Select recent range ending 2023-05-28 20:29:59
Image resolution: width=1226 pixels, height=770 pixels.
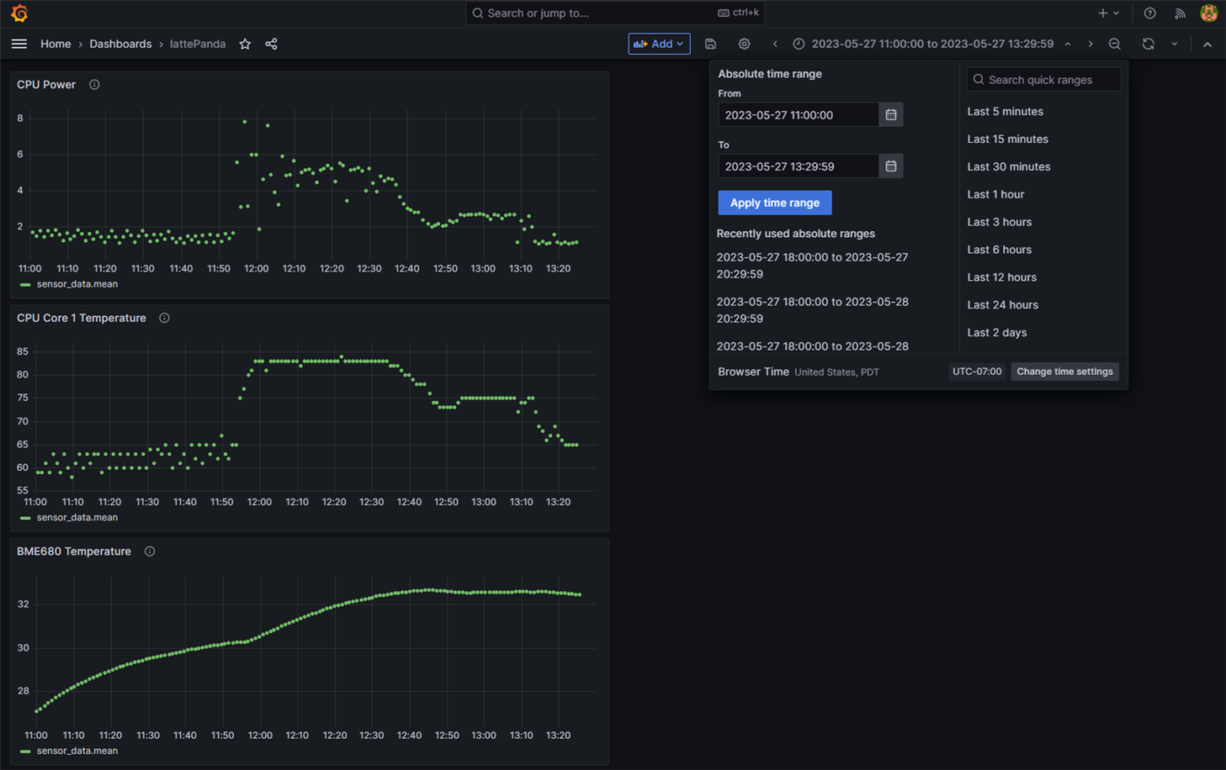point(812,310)
